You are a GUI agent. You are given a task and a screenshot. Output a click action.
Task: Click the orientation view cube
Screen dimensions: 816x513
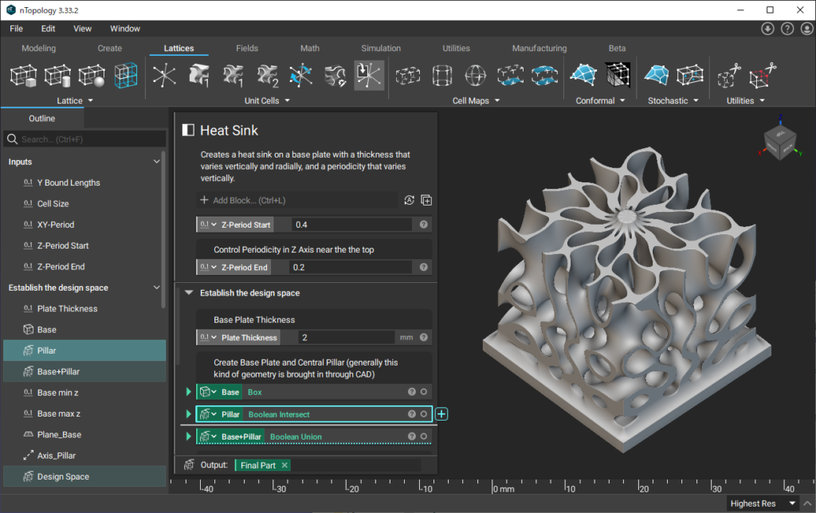click(x=780, y=142)
